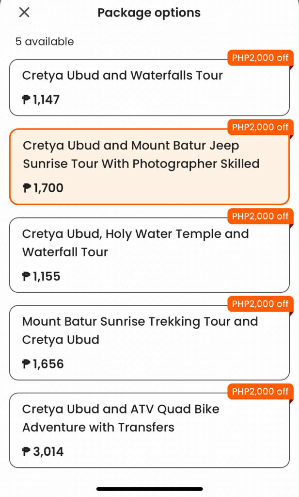Tap the 3,014 price amount
This screenshot has height=497, width=299.
pos(48,452)
